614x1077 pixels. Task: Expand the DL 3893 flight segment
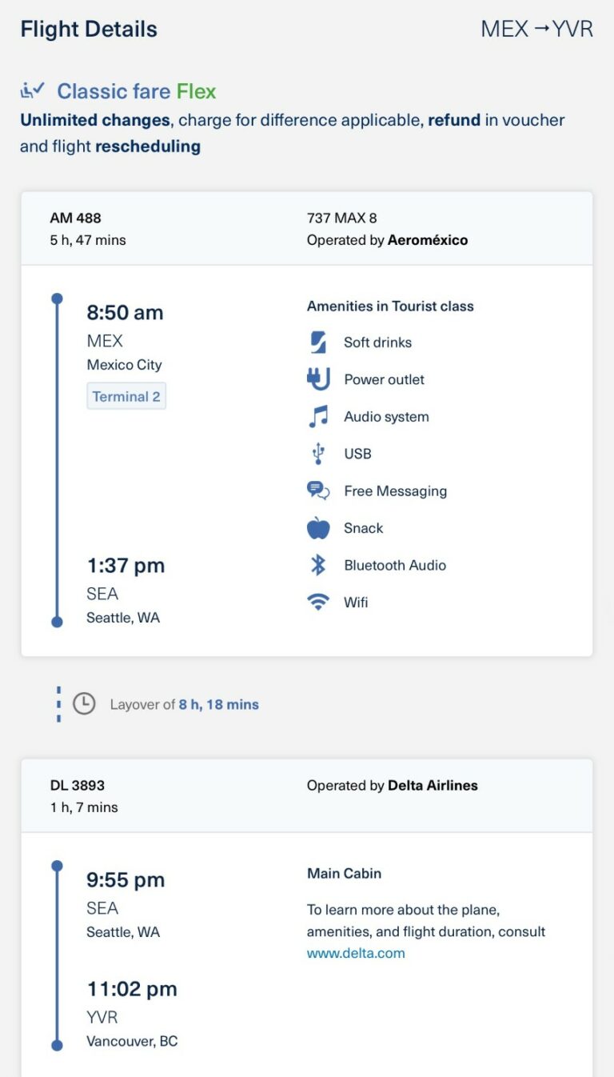(77, 785)
